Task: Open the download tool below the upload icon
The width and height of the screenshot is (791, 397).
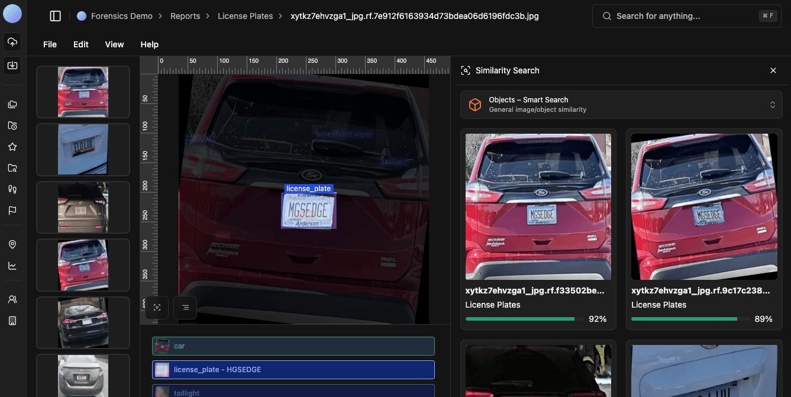Action: pyautogui.click(x=12, y=66)
